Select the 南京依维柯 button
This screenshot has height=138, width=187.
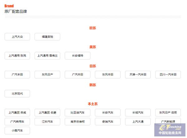click(x=78, y=121)
